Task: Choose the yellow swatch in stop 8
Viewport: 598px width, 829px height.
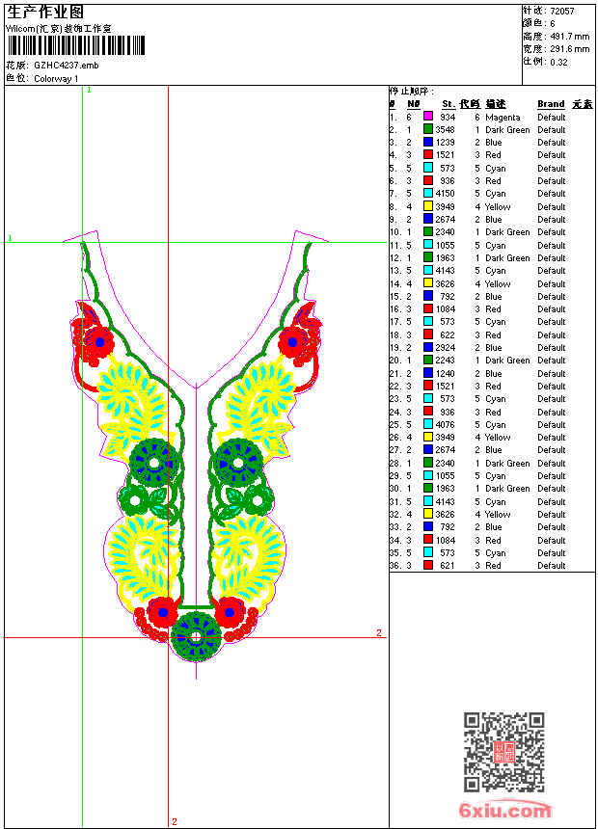Action: pyautogui.click(x=428, y=206)
